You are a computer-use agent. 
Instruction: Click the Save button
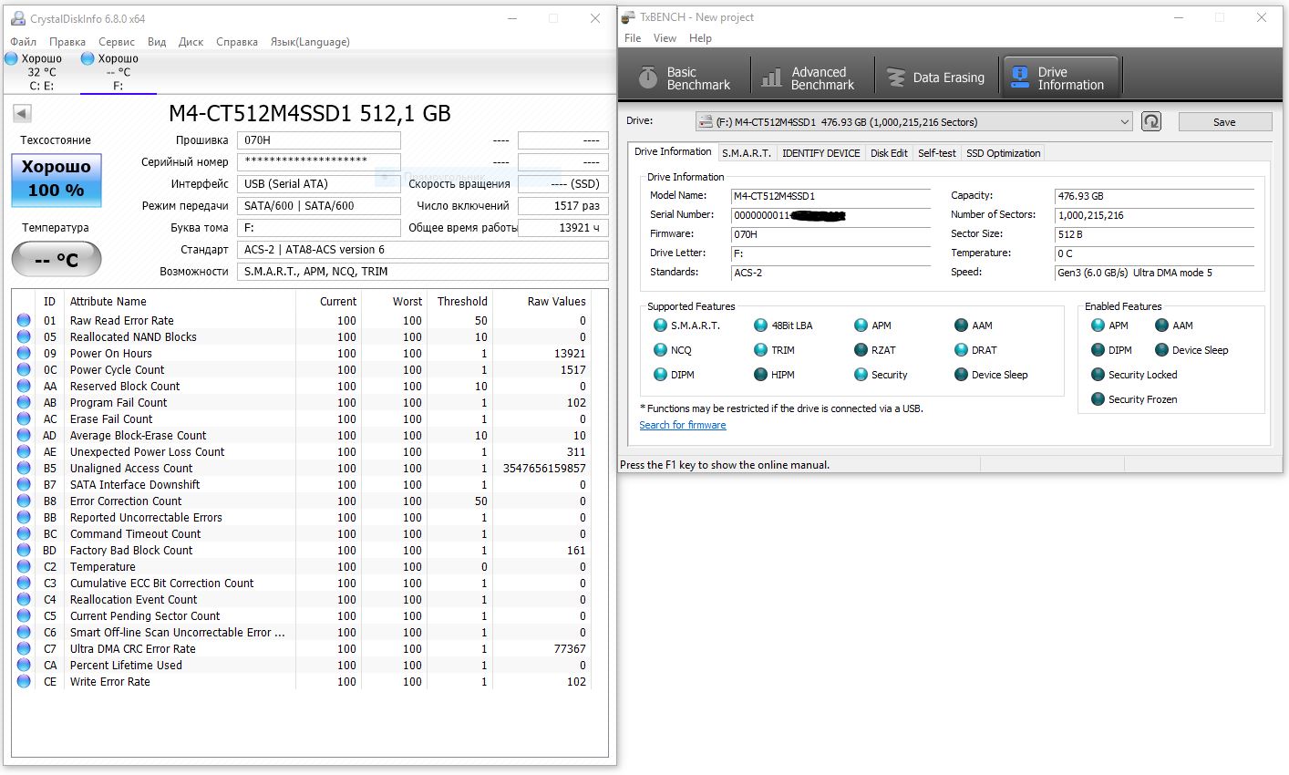click(x=1224, y=122)
